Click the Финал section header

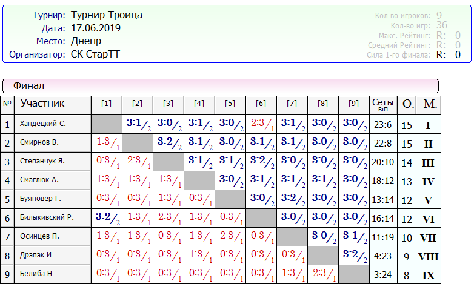click(x=28, y=86)
